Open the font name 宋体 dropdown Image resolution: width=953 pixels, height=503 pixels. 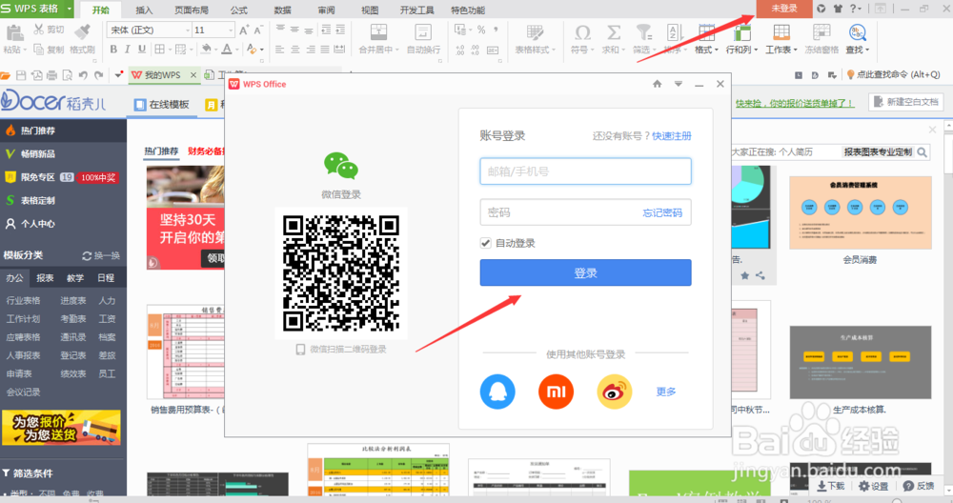pyautogui.click(x=187, y=30)
